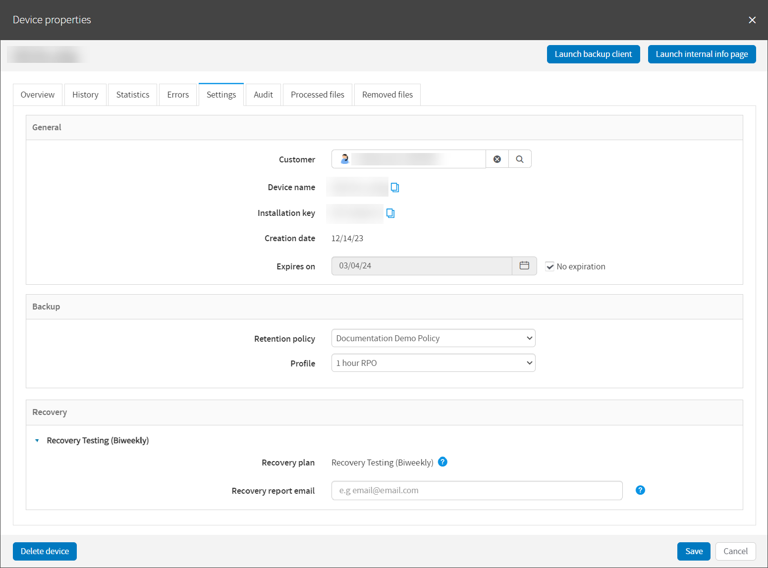The height and width of the screenshot is (568, 768).
Task: Show help for Recovery plan
Action: click(x=443, y=462)
